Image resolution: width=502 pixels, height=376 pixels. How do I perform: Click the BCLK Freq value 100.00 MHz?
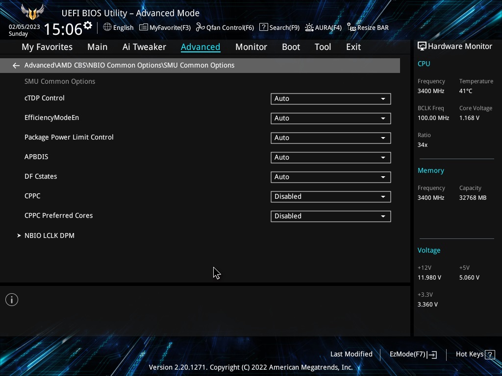tap(433, 118)
